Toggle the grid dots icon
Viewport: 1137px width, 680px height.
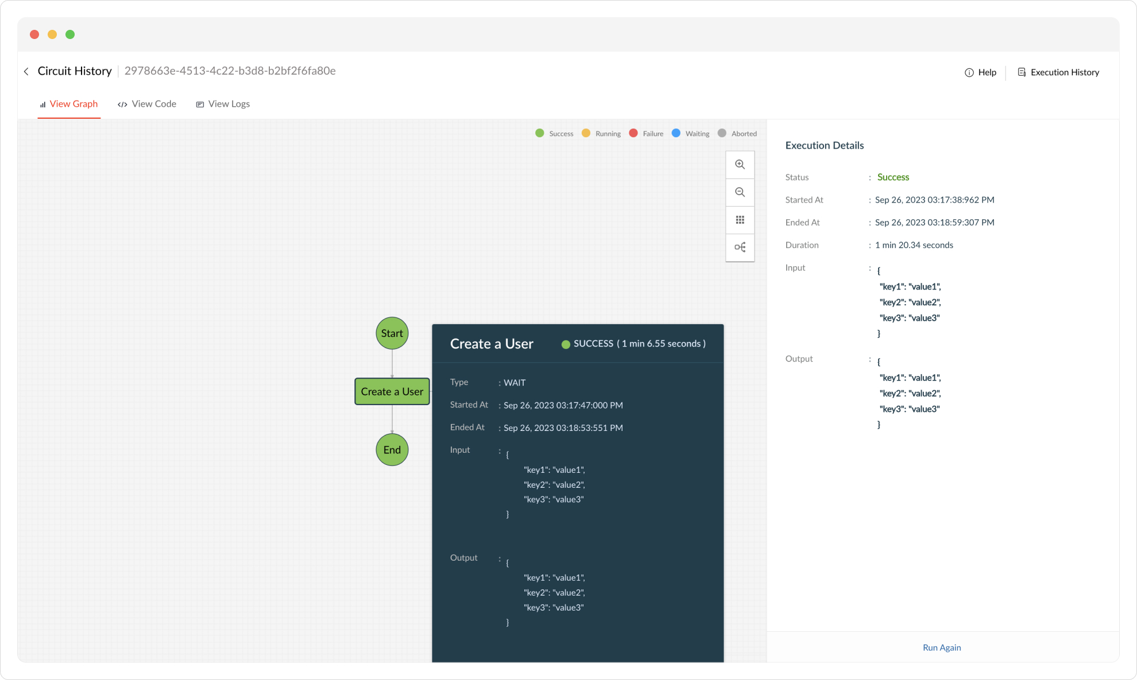click(x=740, y=220)
